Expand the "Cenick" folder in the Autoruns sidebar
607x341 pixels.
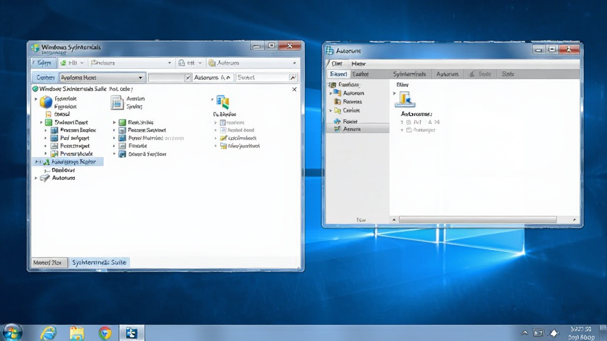pyautogui.click(x=331, y=111)
